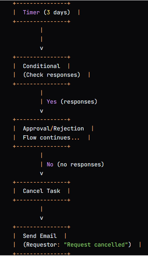148x256 pixels.
Task: Click the "Cancel Task" box label
Action: pyautogui.click(x=42, y=191)
